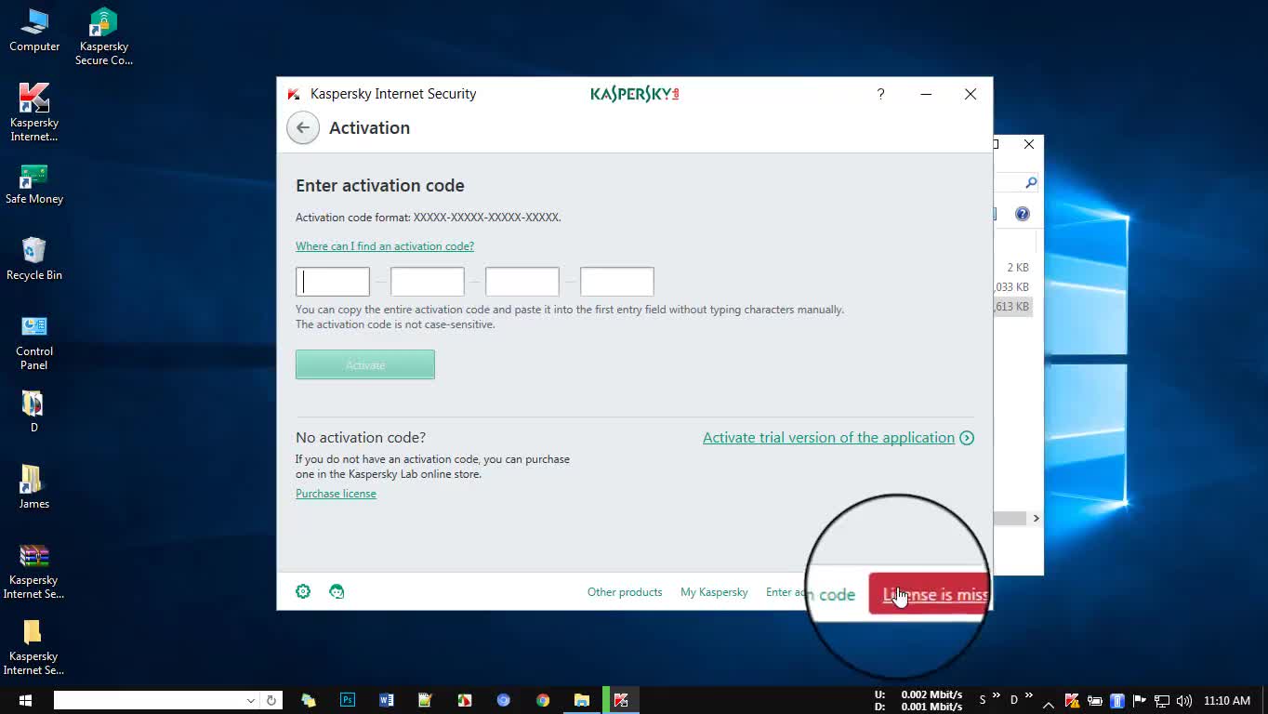Viewport: 1268px width, 714px height.
Task: Click taskbar address bar refresh icon
Action: pyautogui.click(x=271, y=700)
